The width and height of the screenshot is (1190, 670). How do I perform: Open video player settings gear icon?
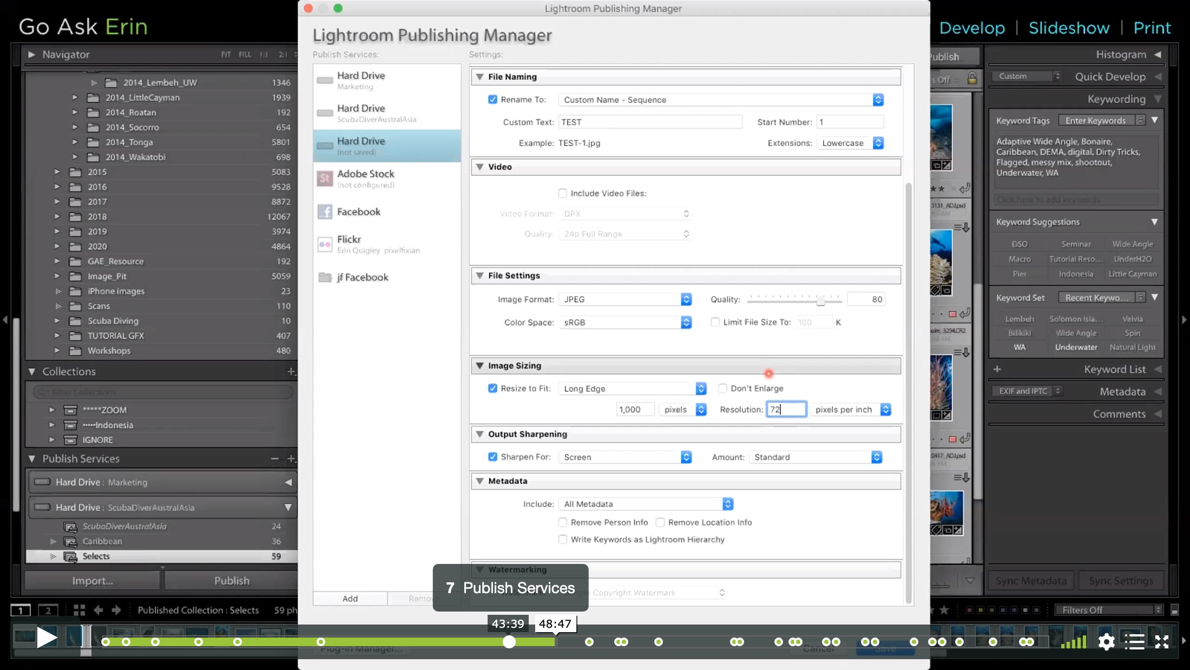point(1106,642)
